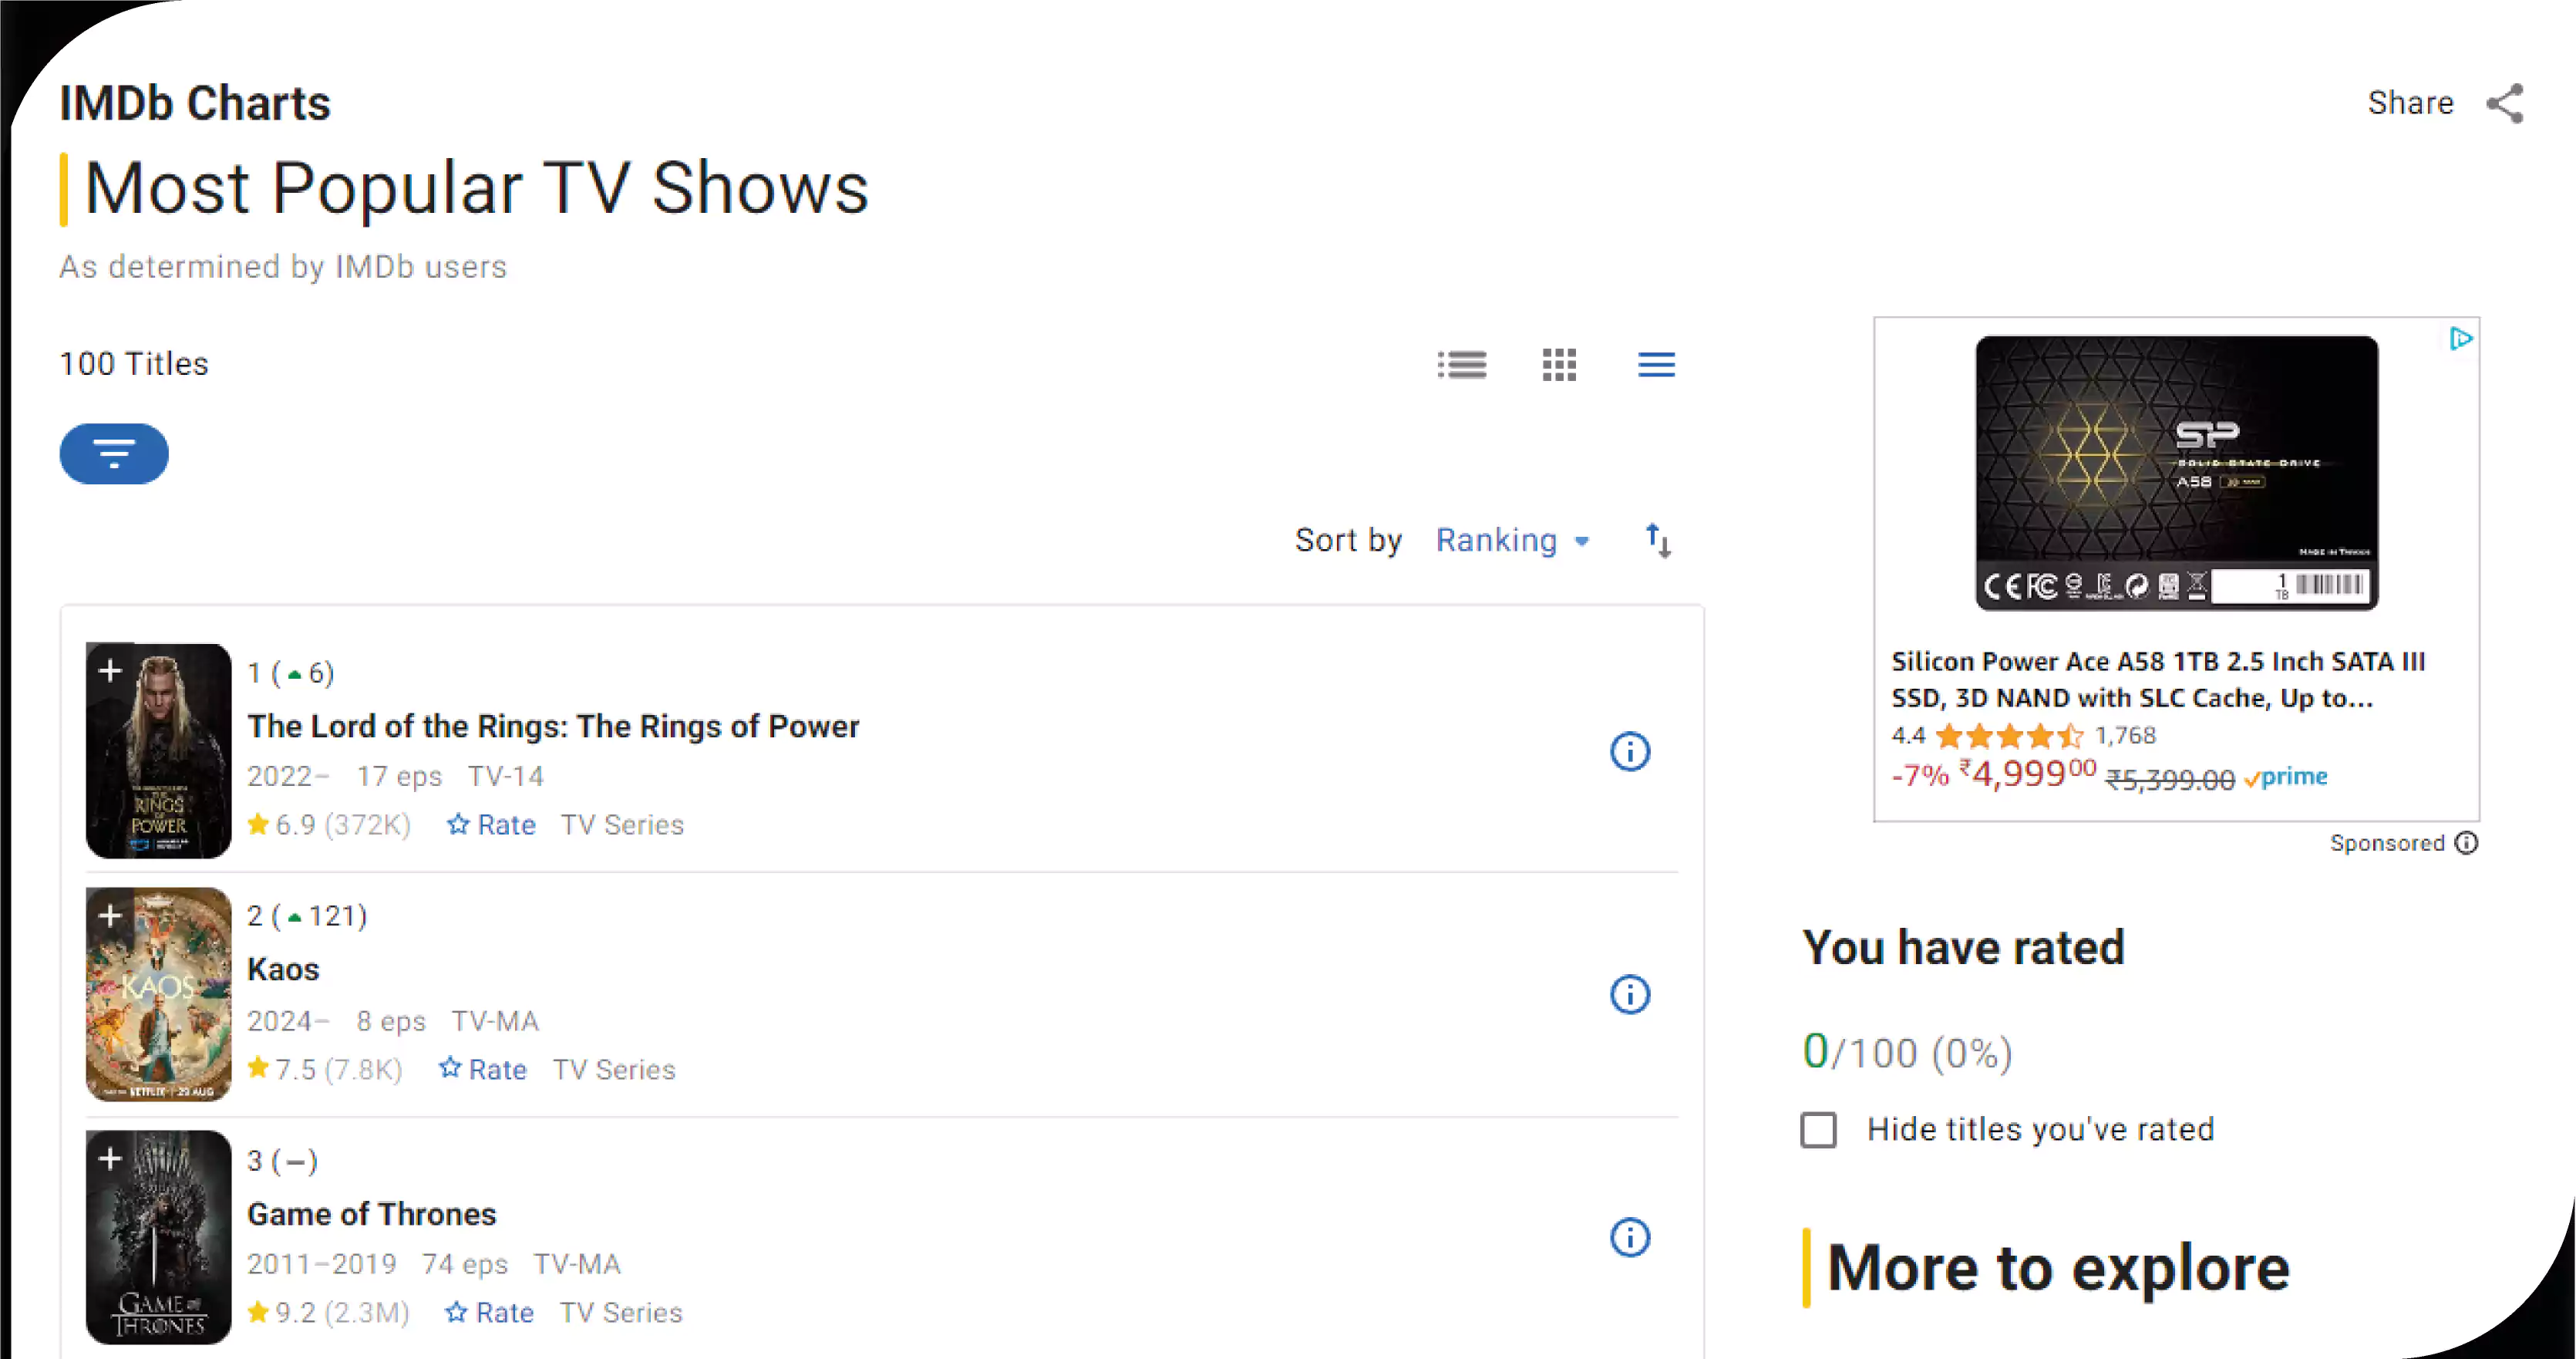Rate Game of Thrones
Image resolution: width=2576 pixels, height=1359 pixels.
tap(489, 1313)
